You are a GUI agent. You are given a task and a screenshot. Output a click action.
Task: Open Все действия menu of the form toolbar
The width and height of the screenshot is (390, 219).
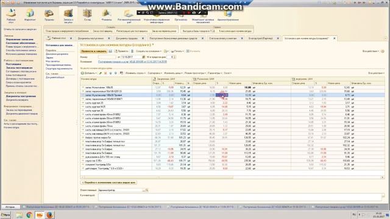tap(370, 51)
